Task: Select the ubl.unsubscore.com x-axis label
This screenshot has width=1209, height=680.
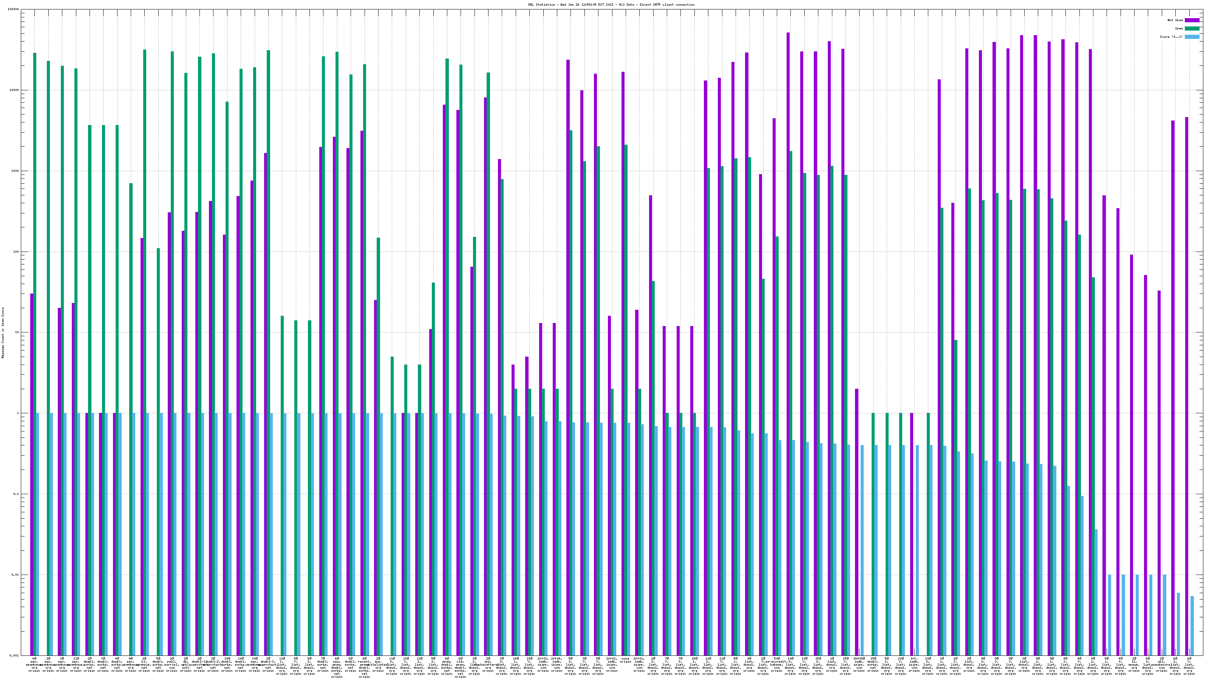Action: (x=1162, y=664)
